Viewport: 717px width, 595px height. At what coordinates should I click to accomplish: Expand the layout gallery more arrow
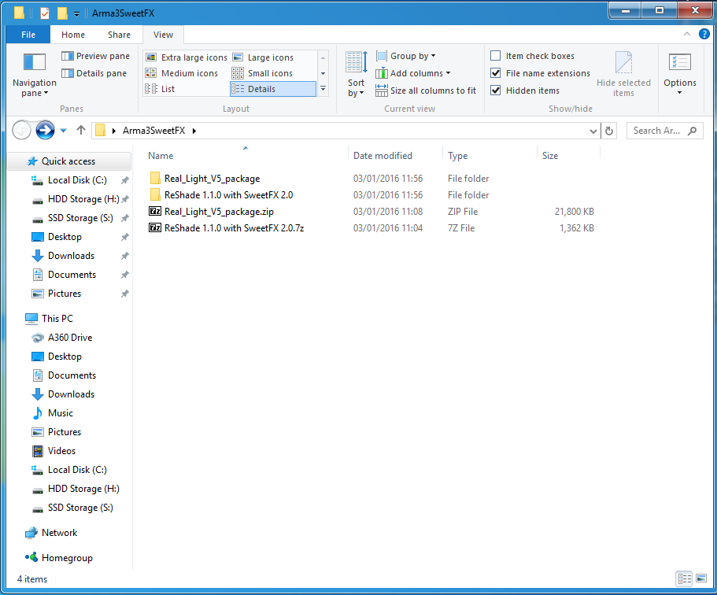click(323, 89)
